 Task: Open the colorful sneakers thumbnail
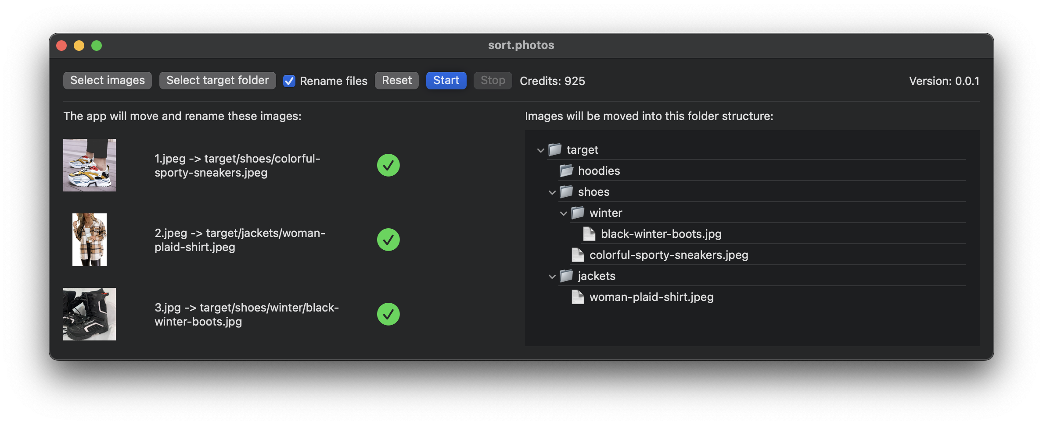click(x=90, y=165)
